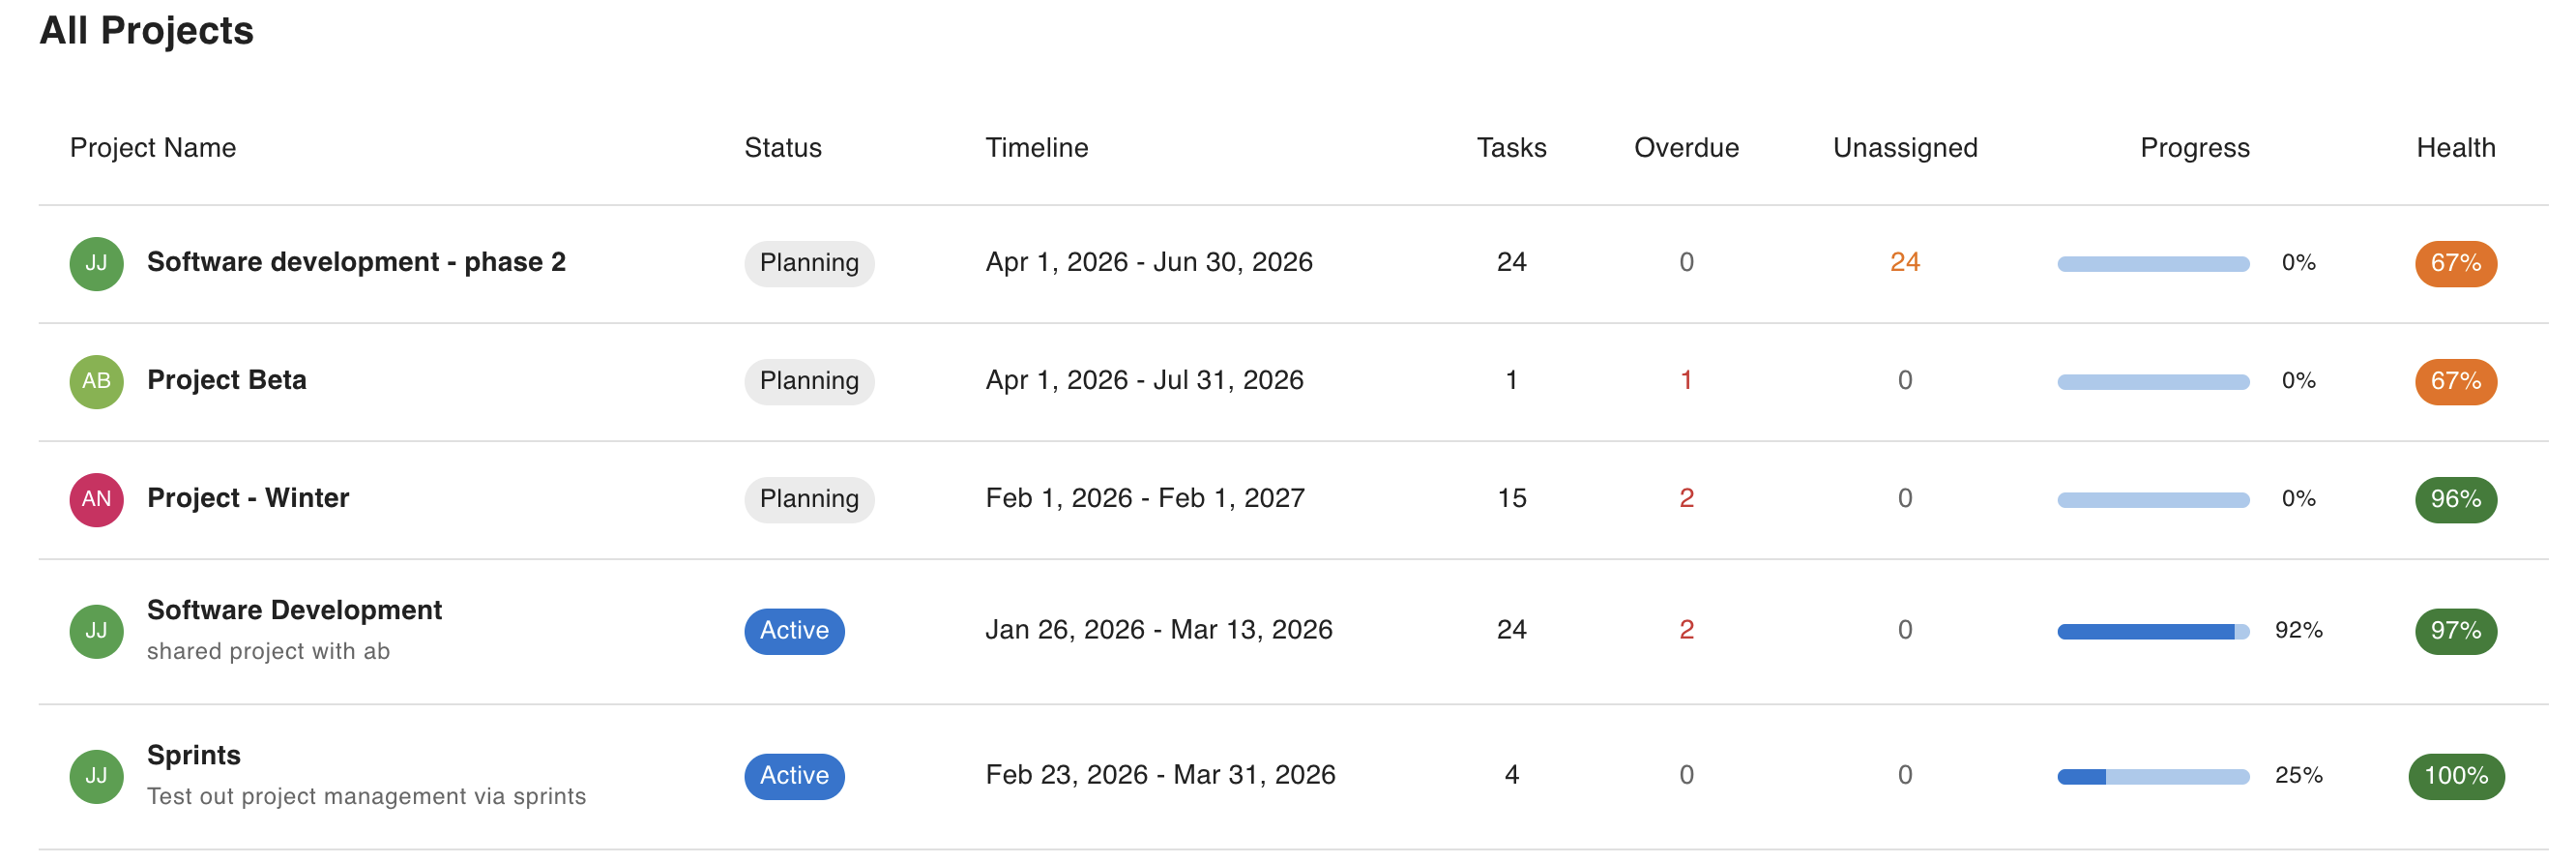Click the progress bar for Software Development
Viewport: 2576px width, 863px height.
[x=2152, y=630]
